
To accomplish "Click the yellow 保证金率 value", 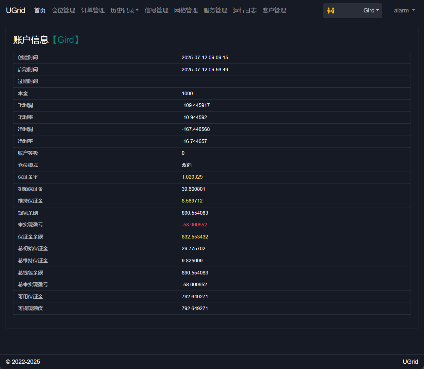I will pyautogui.click(x=192, y=177).
